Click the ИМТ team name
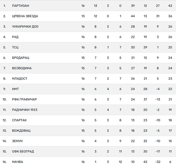This screenshot has width=176, height=167. [x=15, y=89]
